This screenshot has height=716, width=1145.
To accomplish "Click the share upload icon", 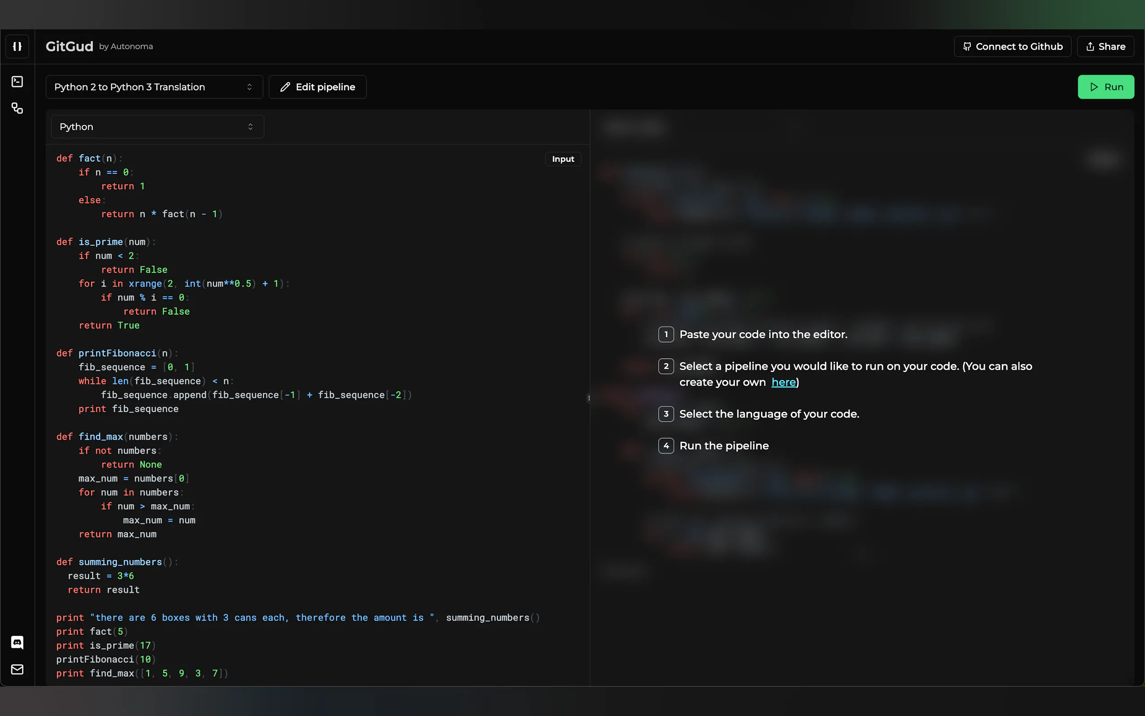I will pos(1090,46).
